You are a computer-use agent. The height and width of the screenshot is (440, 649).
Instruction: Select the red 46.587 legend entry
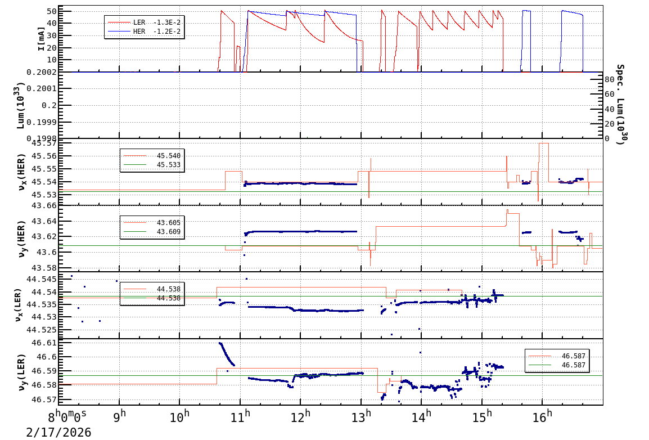pos(565,356)
